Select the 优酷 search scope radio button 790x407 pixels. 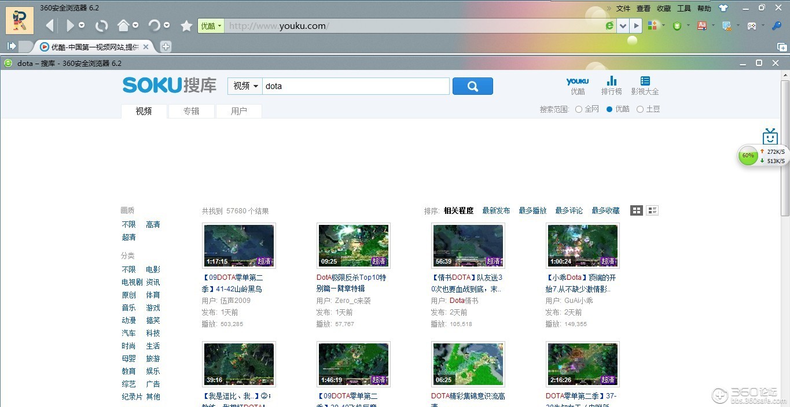click(x=609, y=109)
